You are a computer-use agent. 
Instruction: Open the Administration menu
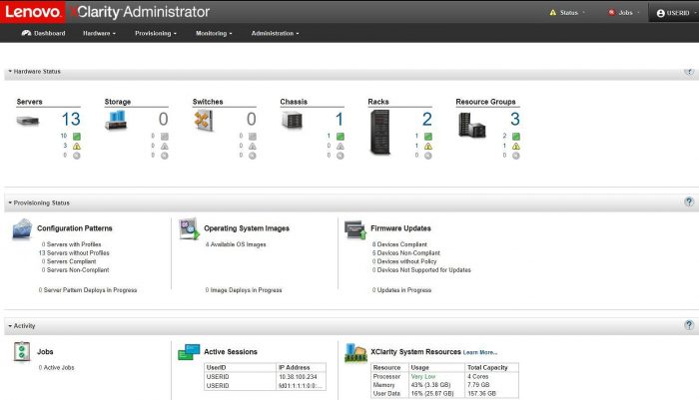point(275,33)
